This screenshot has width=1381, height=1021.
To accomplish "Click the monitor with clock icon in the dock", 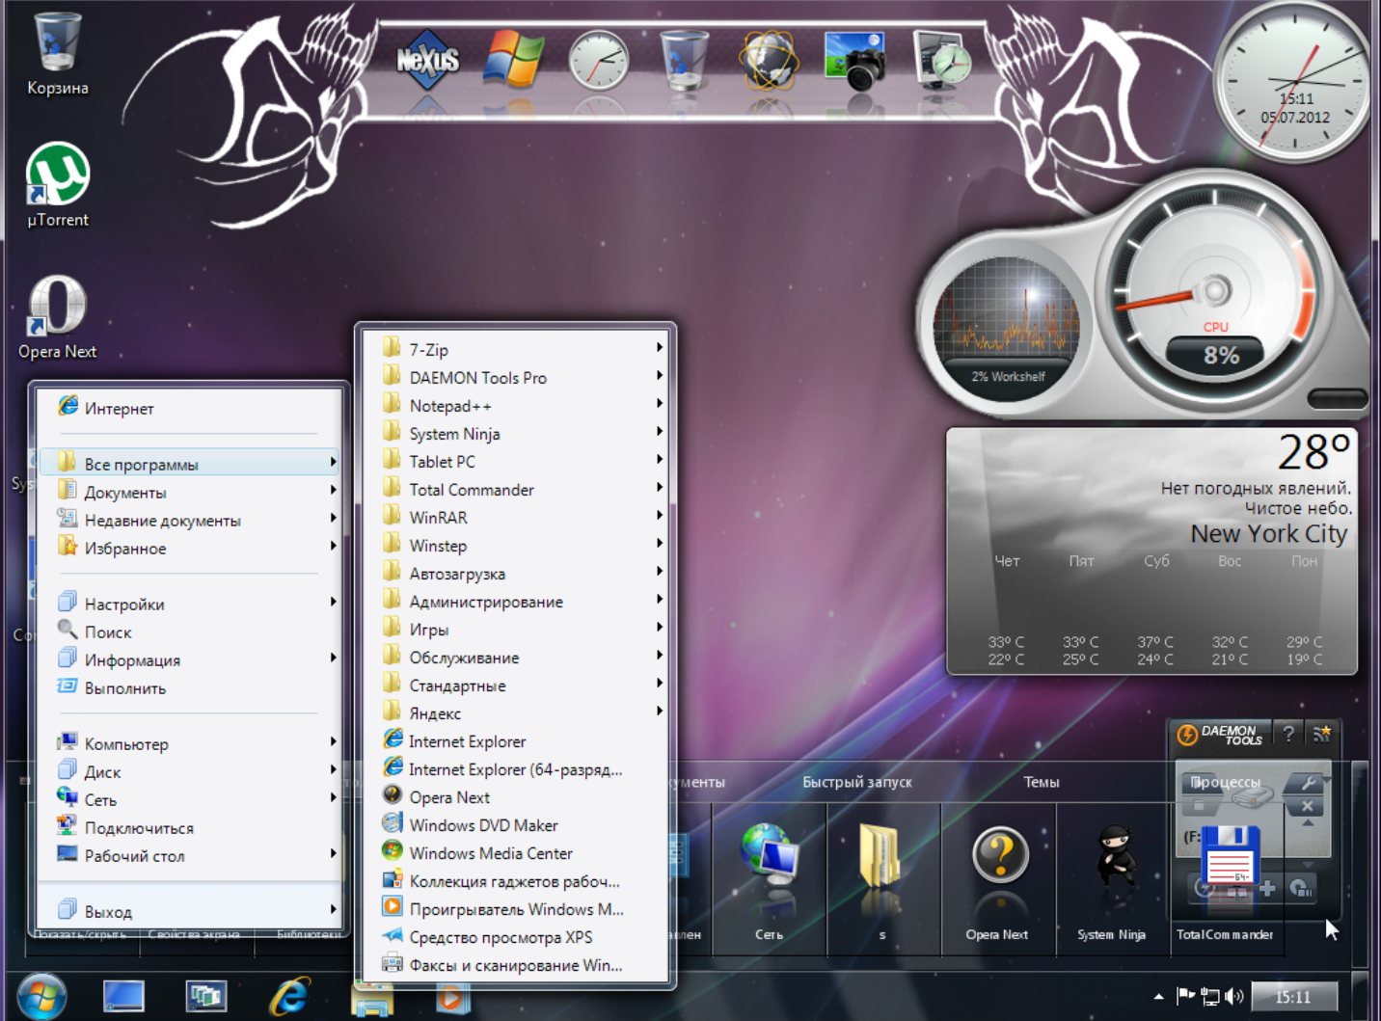I will pos(941,60).
